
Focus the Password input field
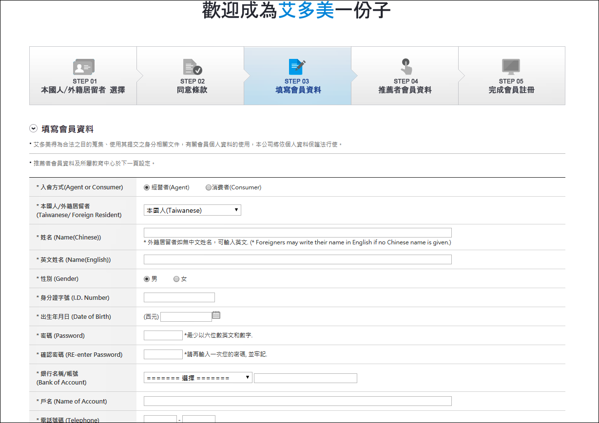pos(163,335)
